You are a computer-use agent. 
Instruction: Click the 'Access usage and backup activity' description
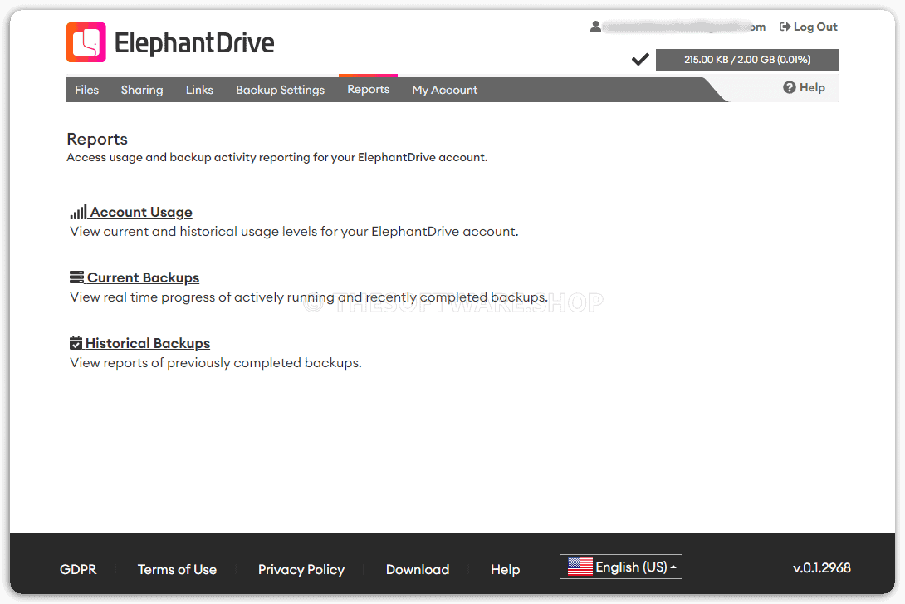pos(277,158)
